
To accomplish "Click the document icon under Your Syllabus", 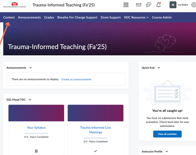I will [x=36, y=151].
